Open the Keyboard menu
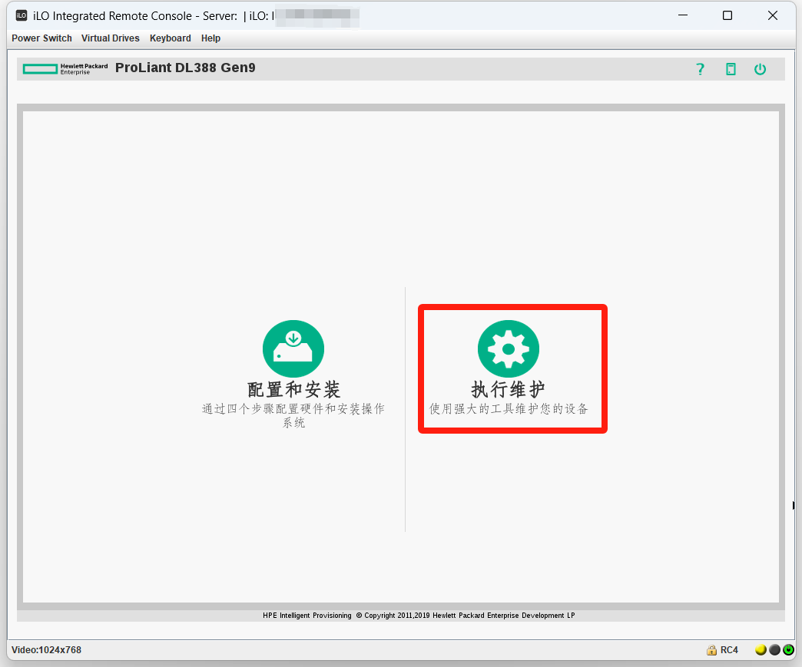 (x=171, y=38)
